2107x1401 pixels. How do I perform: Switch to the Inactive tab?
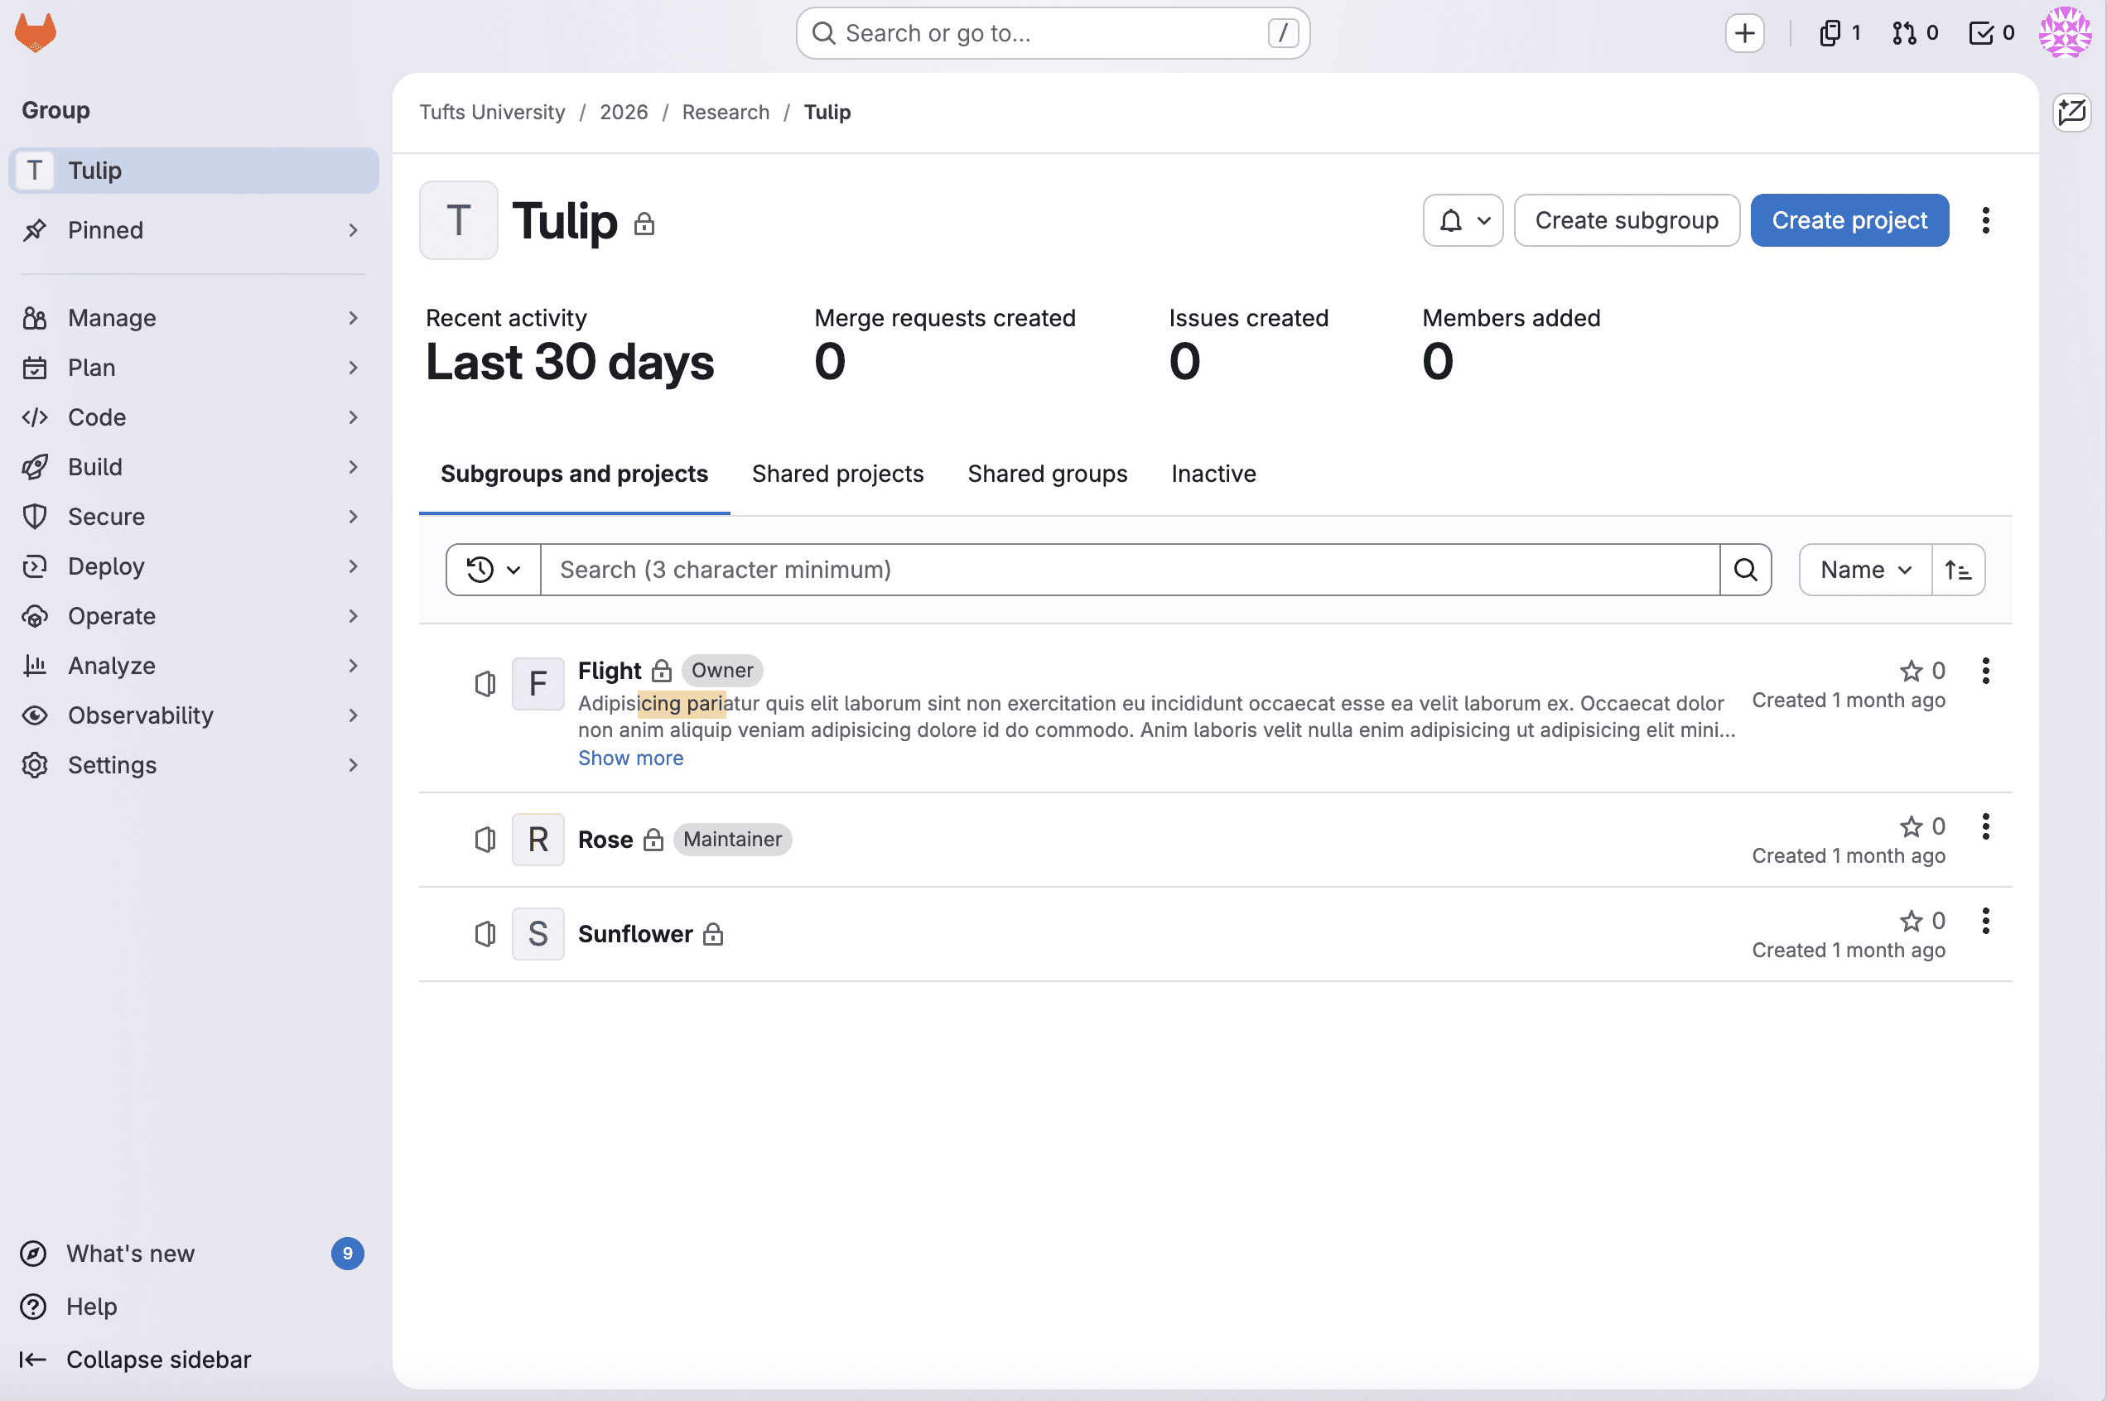click(1213, 474)
